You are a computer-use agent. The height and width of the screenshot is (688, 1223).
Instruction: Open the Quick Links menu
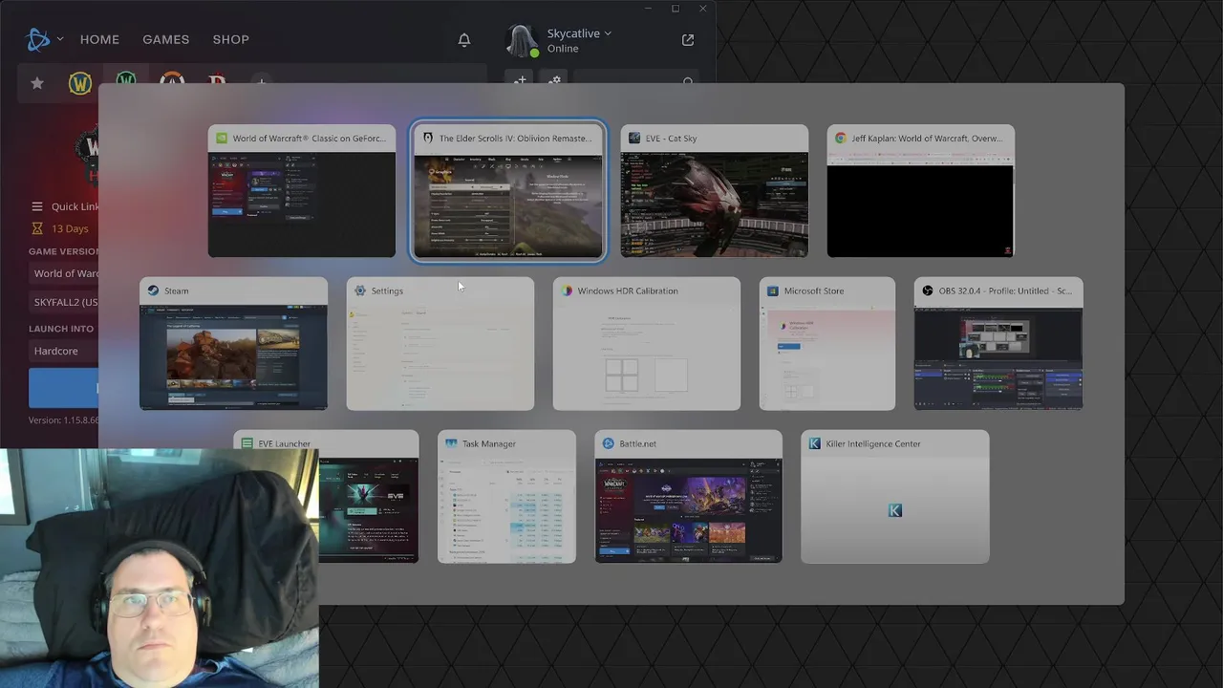(x=66, y=206)
